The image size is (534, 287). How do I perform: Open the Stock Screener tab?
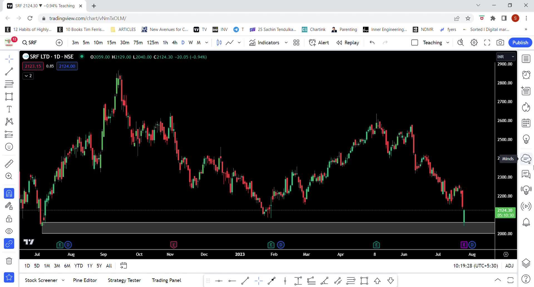point(41,280)
